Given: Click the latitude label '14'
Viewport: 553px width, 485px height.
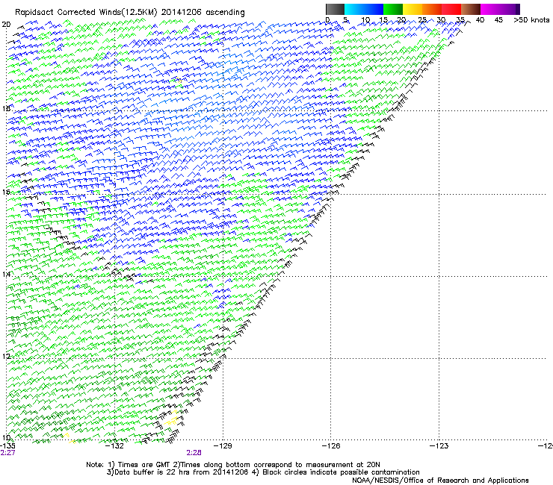Looking at the screenshot, I should [x=6, y=274].
